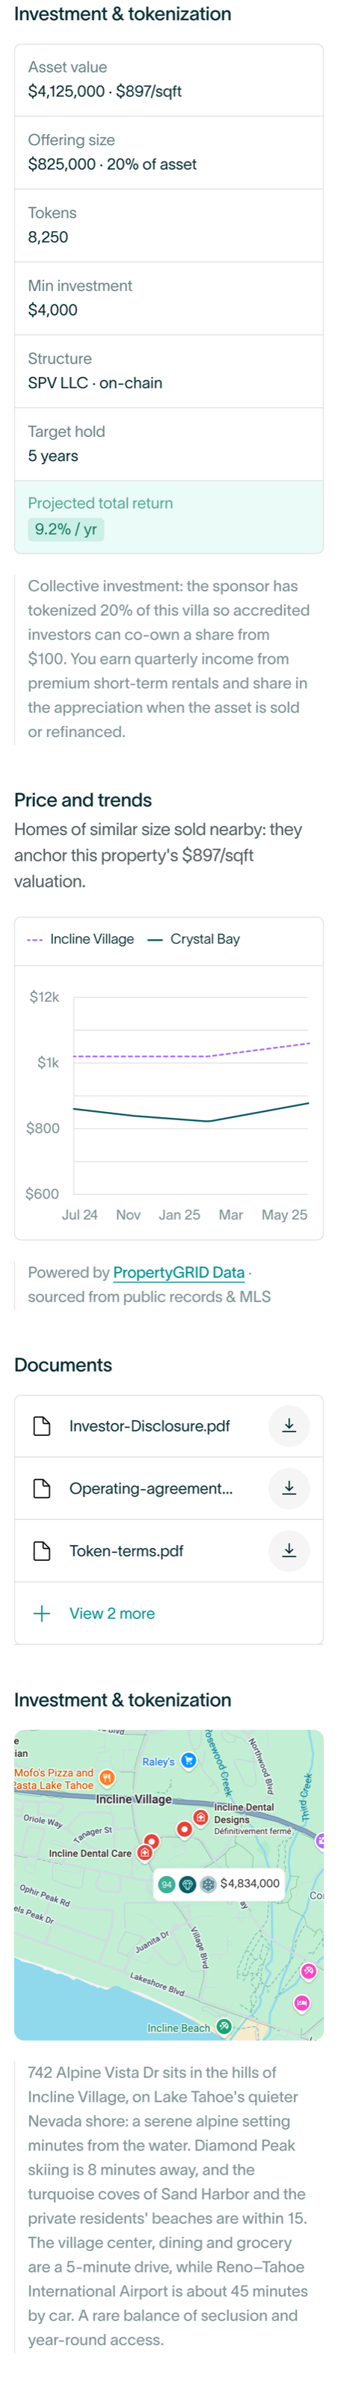Click Mofo's Pizza restaurant map marker
This screenshot has width=338, height=2381.
pos(106,1777)
